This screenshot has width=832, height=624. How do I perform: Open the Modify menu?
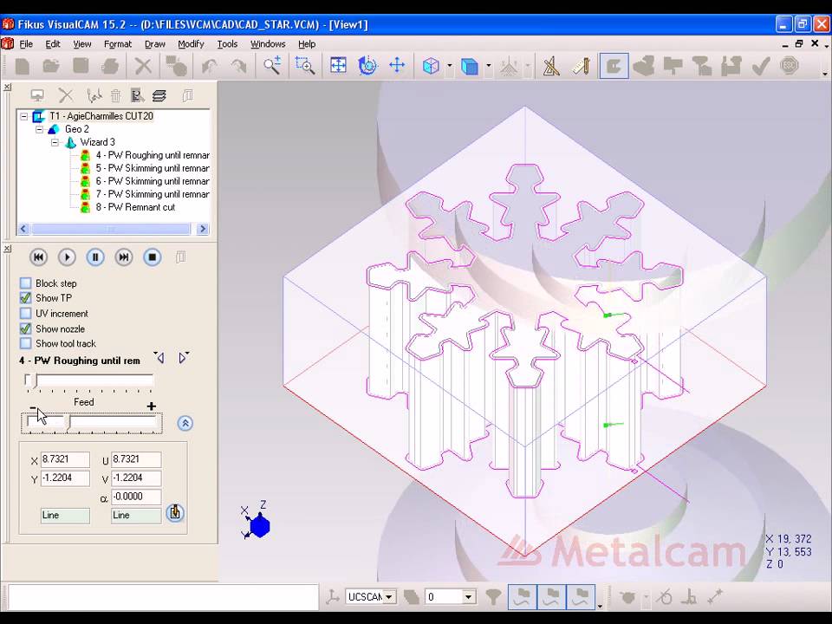click(191, 44)
